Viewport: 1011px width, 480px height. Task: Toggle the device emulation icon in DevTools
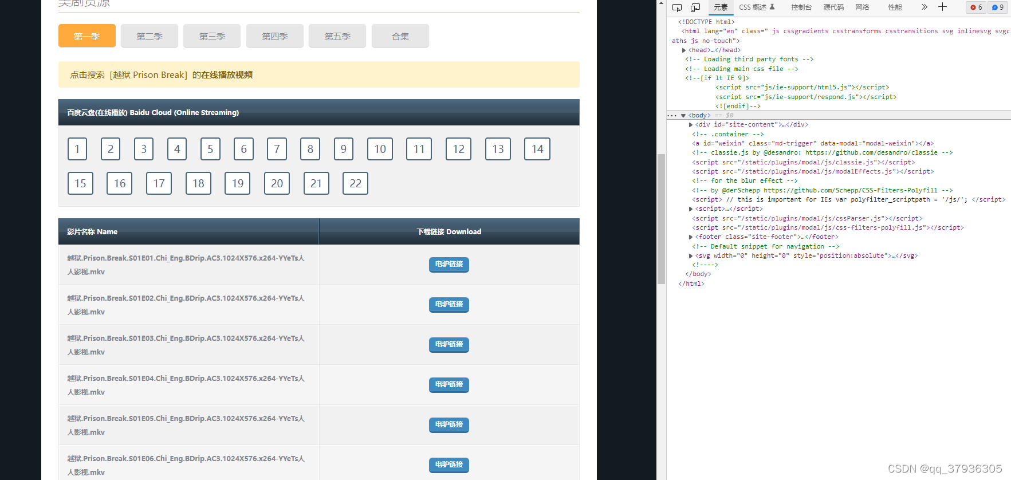pyautogui.click(x=695, y=7)
